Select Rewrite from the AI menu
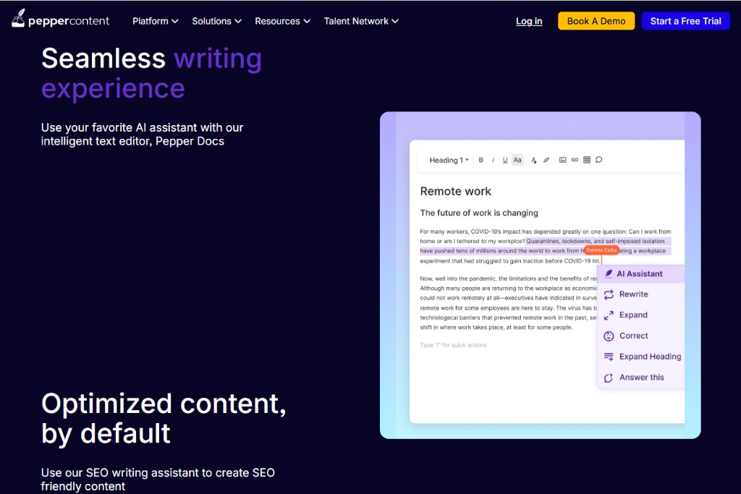Image resolution: width=741 pixels, height=494 pixels. (633, 294)
